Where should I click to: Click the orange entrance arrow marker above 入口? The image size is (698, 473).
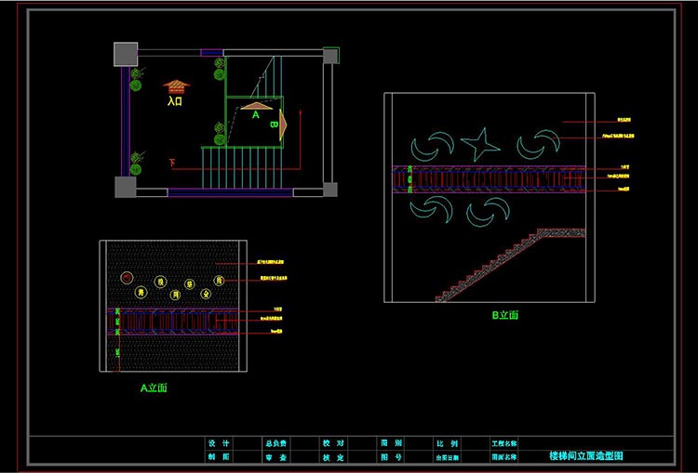click(x=176, y=86)
